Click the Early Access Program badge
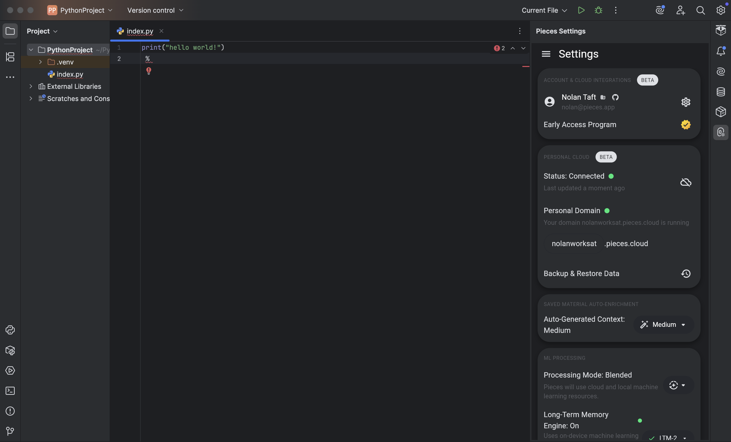Image resolution: width=731 pixels, height=442 pixels. tap(686, 125)
